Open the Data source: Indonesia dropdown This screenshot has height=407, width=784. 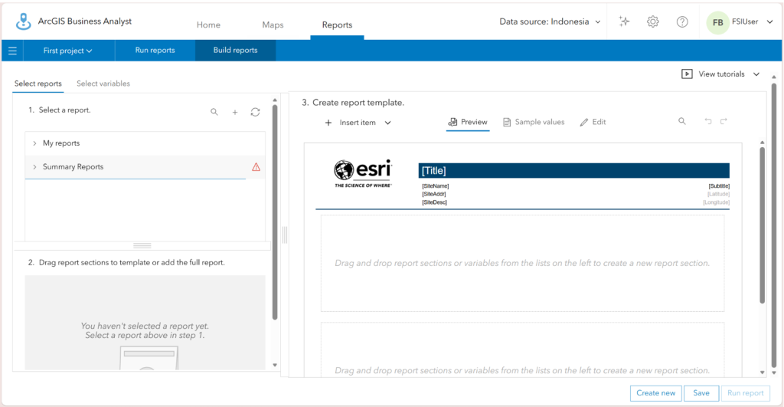(x=550, y=21)
